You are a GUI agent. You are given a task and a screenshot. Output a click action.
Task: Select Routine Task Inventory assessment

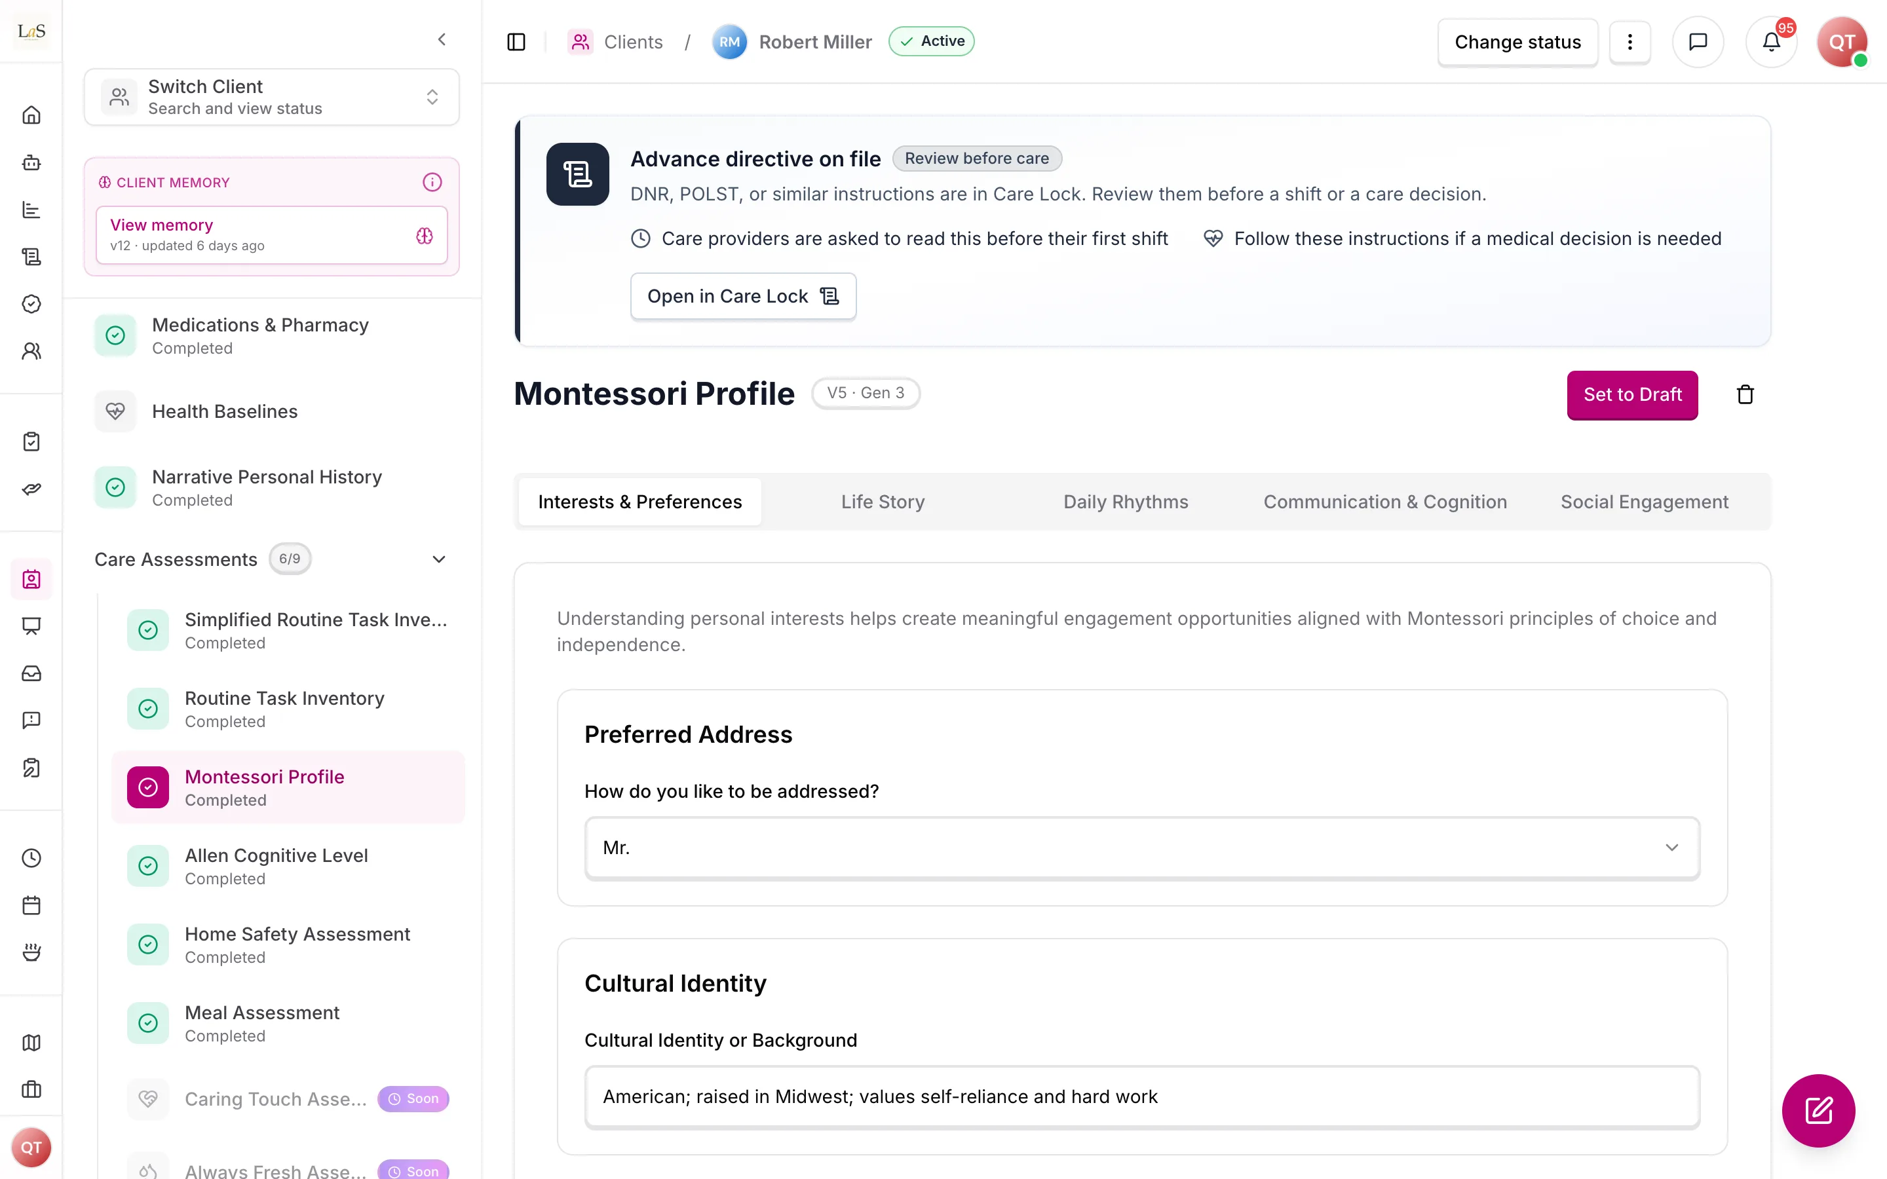(x=288, y=709)
